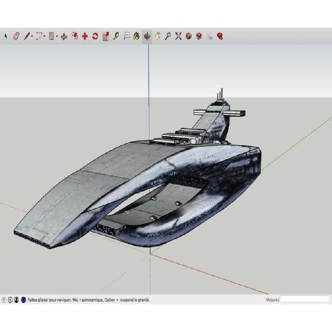Open the Extension Warehouse
The image size is (332, 332).
[x=199, y=36]
